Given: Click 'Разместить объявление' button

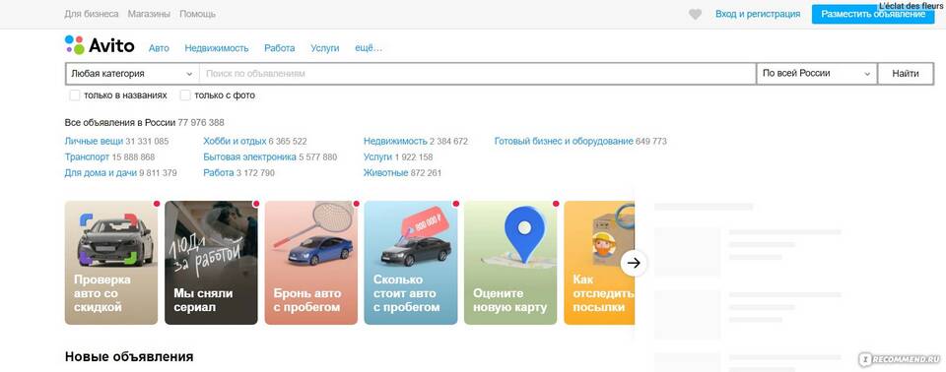Looking at the screenshot, I should click(x=873, y=14).
